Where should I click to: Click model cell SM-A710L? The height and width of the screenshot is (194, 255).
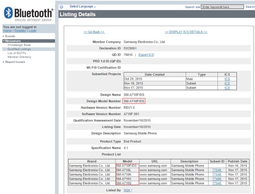[124, 170]
